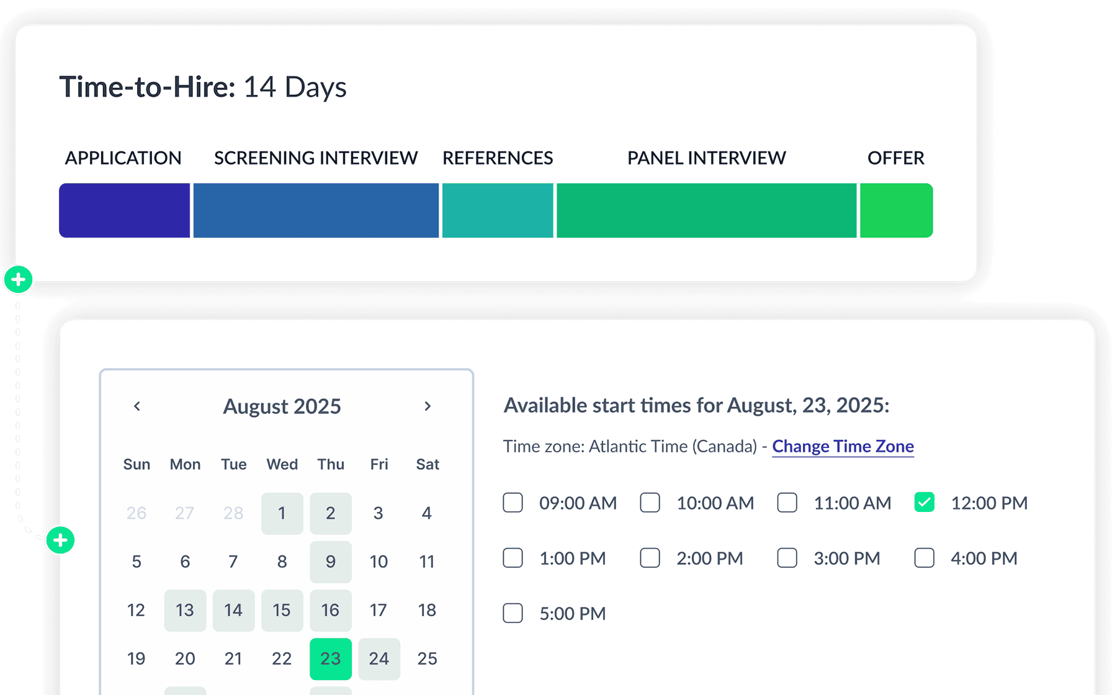The height and width of the screenshot is (695, 1120).
Task: Check the 11:00 AM time slot
Action: click(787, 503)
